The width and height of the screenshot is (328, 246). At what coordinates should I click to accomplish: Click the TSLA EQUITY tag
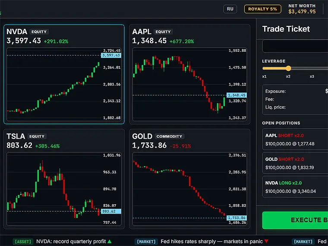(x=37, y=136)
